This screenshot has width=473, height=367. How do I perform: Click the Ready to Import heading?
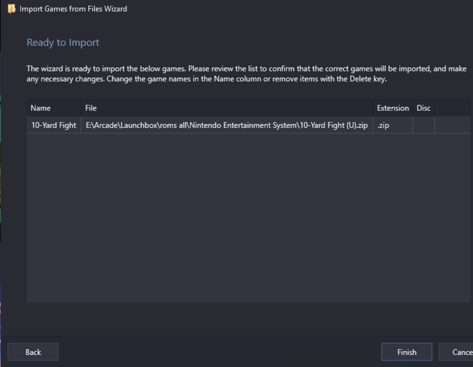63,42
